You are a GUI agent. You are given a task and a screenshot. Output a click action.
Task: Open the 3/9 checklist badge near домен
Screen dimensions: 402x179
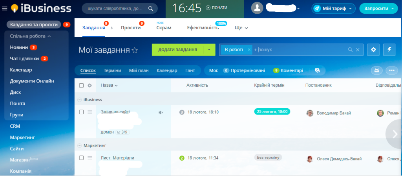pyautogui.click(x=122, y=132)
